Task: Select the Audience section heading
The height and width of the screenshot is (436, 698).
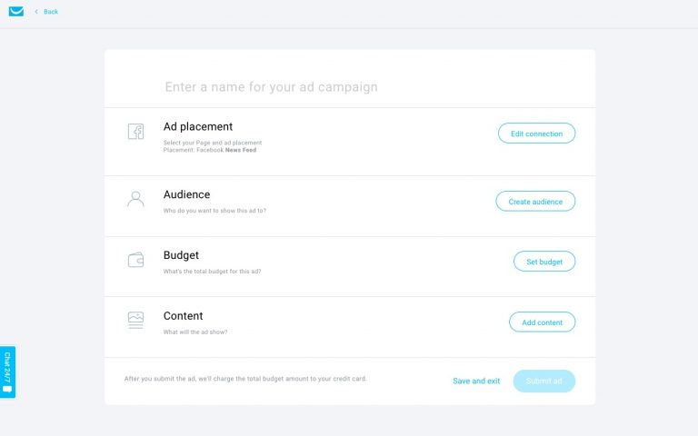Action: [x=186, y=194]
